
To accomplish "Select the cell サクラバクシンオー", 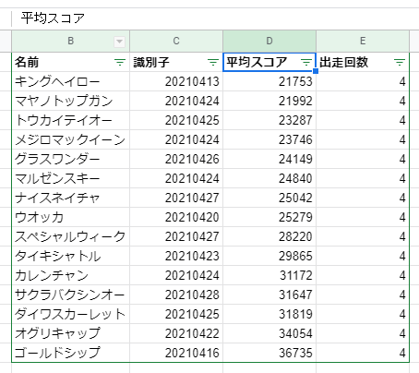I will [71, 295].
